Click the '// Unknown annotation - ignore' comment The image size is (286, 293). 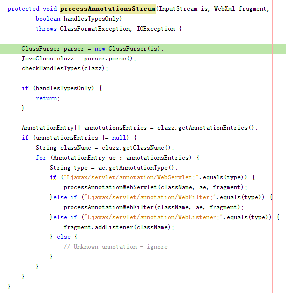tap(115, 247)
